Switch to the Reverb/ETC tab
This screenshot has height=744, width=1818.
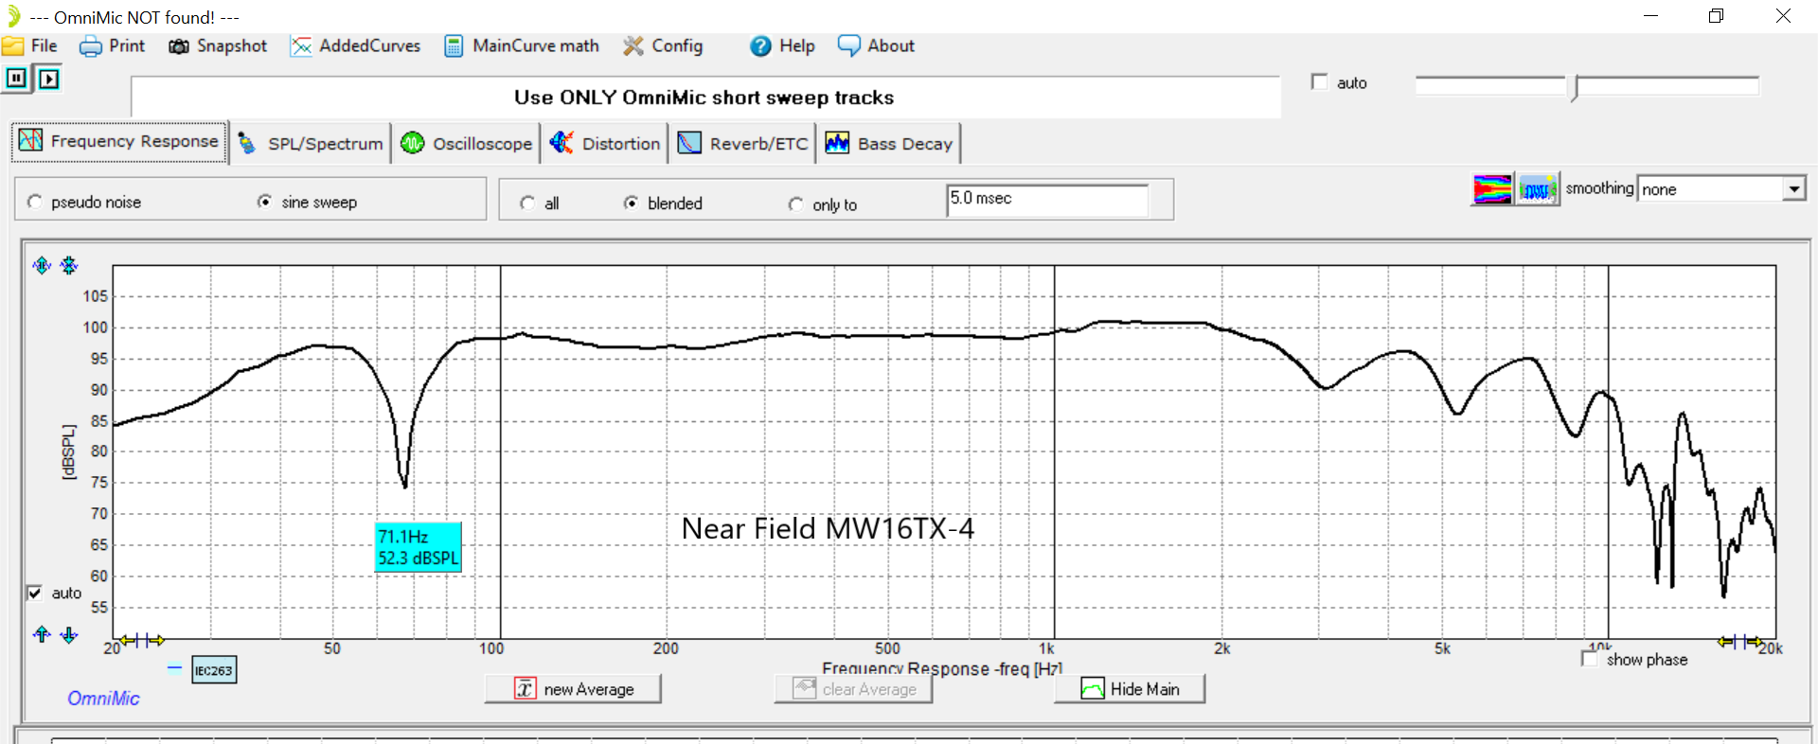pyautogui.click(x=743, y=143)
